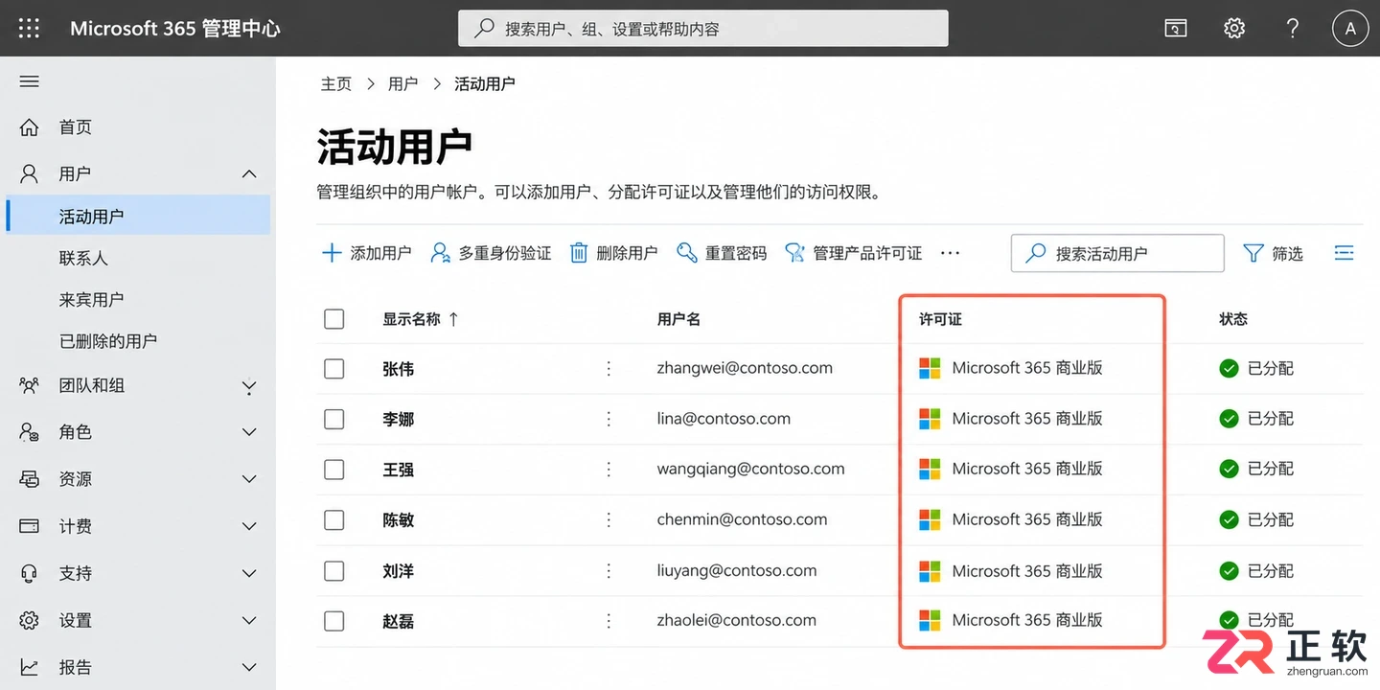Screen dimensions: 1380x690
Task: Select the checkbox for 王强
Action: 333,470
